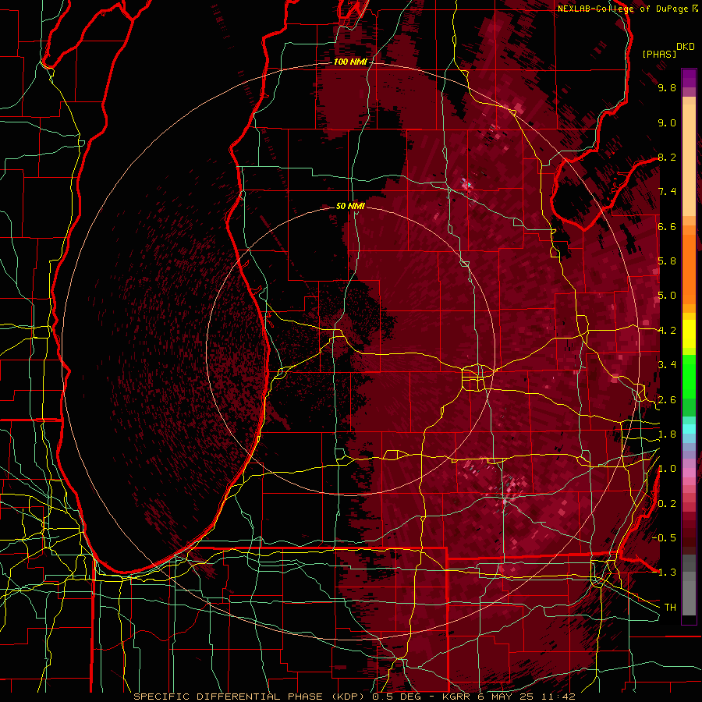The image size is (702, 702).
Task: Pick the cyan segment of the color bar
Action: pos(689,429)
